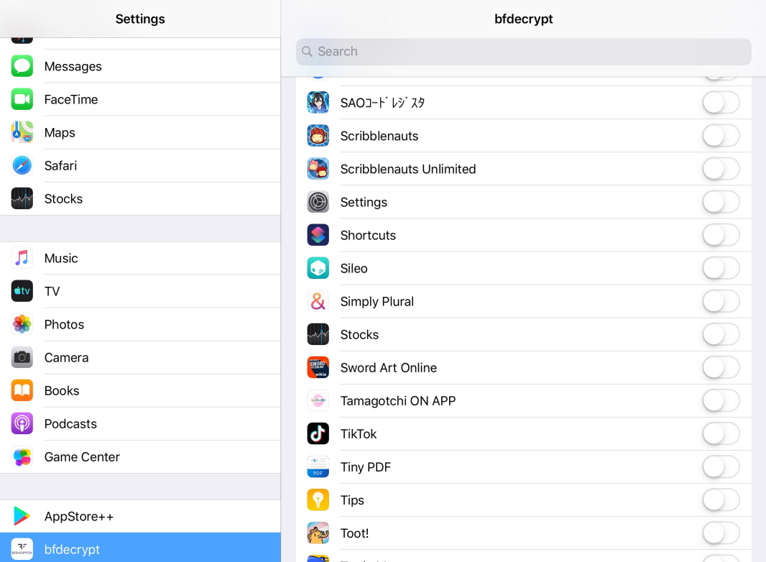Image resolution: width=766 pixels, height=562 pixels.
Task: Click the Tiny PDF app icon
Action: pyautogui.click(x=318, y=466)
